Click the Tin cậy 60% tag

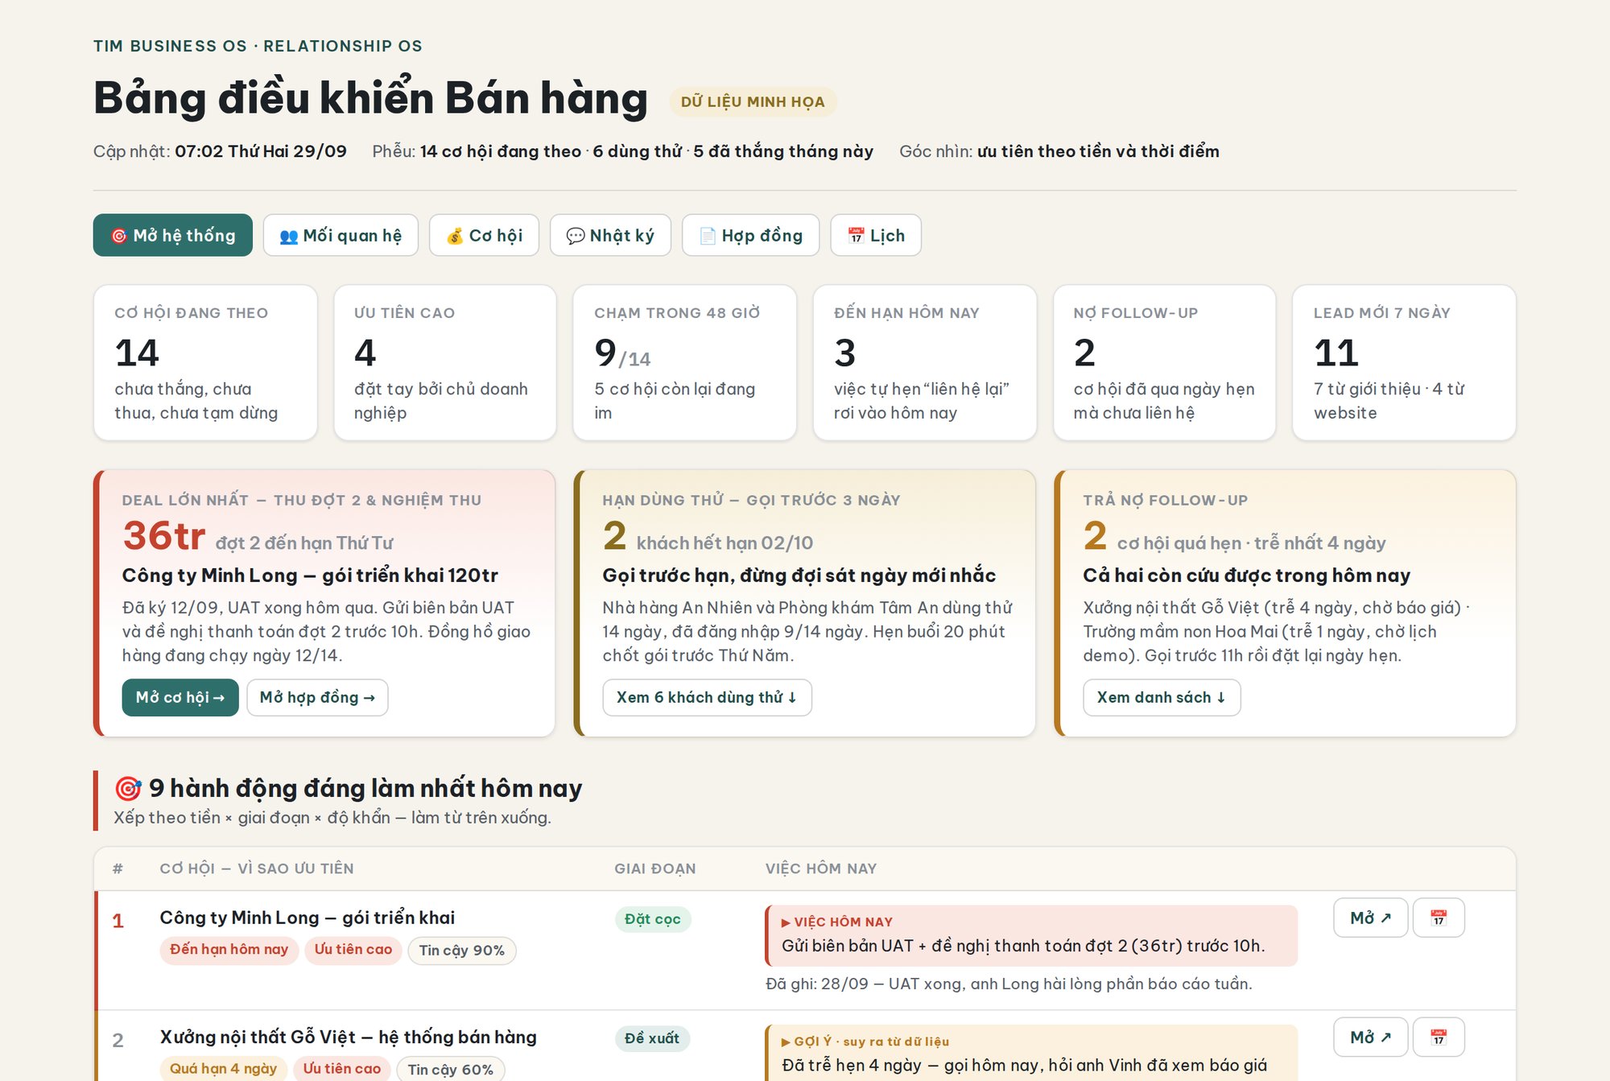point(451,1069)
